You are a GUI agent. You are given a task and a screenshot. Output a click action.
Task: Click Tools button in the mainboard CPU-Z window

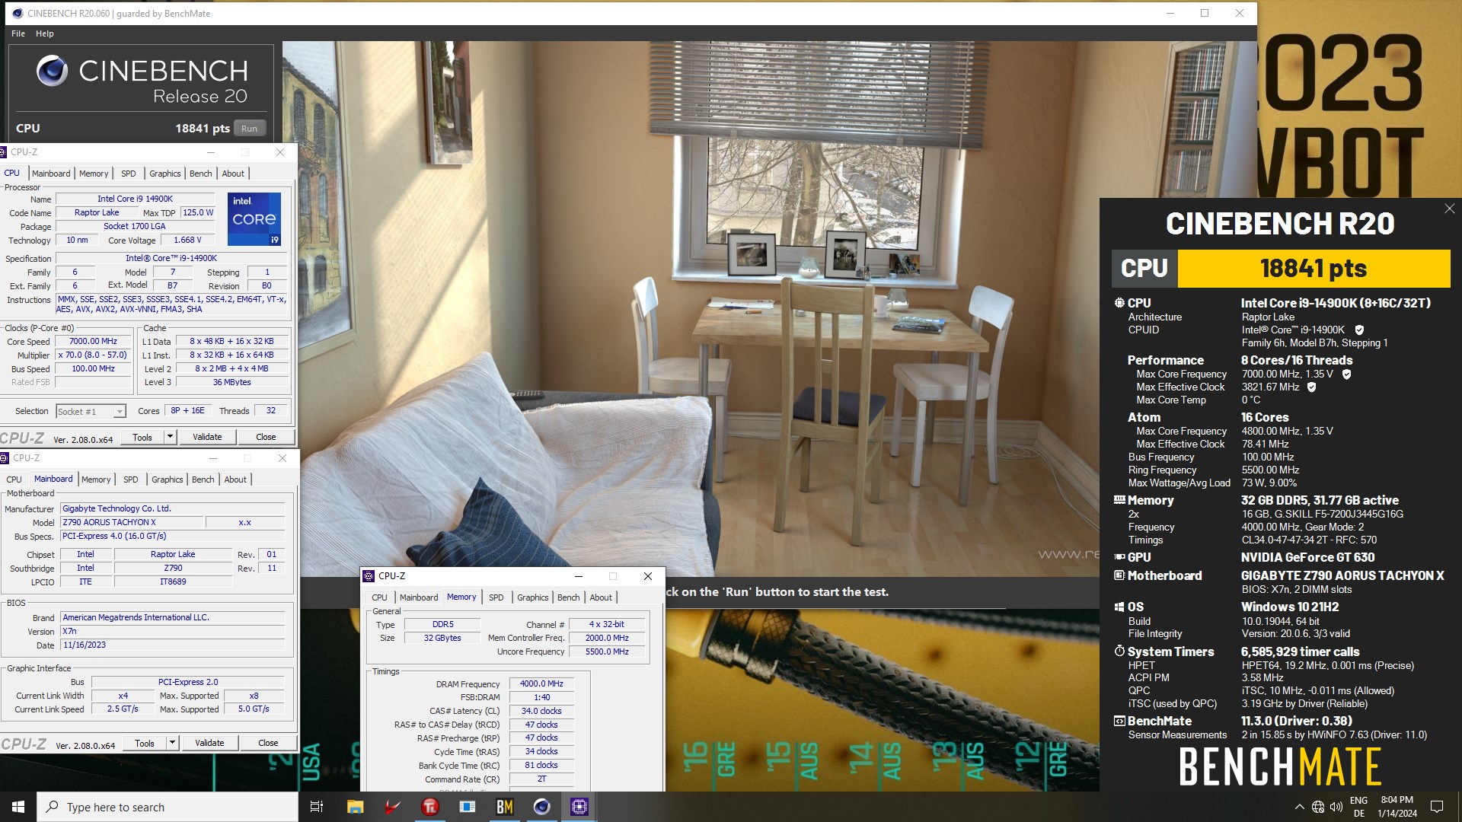point(145,743)
